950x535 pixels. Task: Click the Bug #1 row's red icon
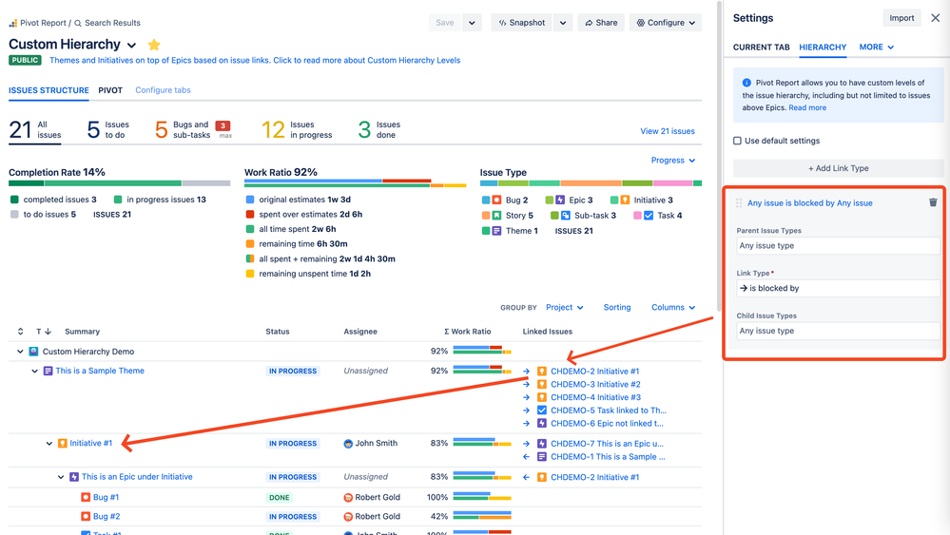[x=86, y=497]
